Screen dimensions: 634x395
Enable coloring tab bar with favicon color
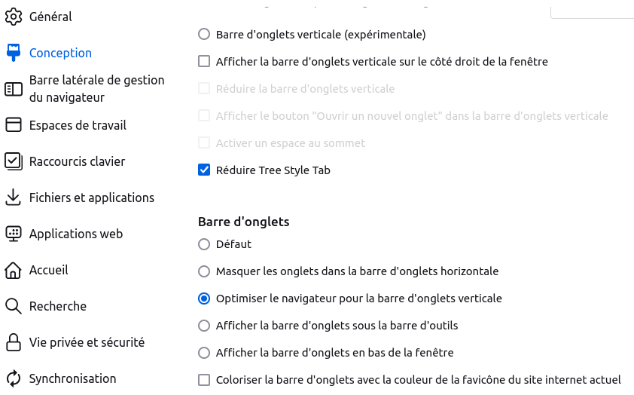click(x=204, y=380)
